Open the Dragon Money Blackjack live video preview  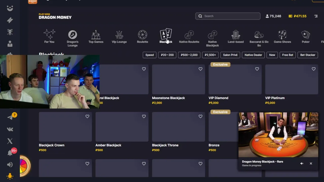coord(278,135)
